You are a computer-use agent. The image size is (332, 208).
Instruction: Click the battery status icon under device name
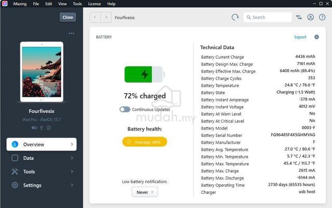pyautogui.click(x=34, y=128)
